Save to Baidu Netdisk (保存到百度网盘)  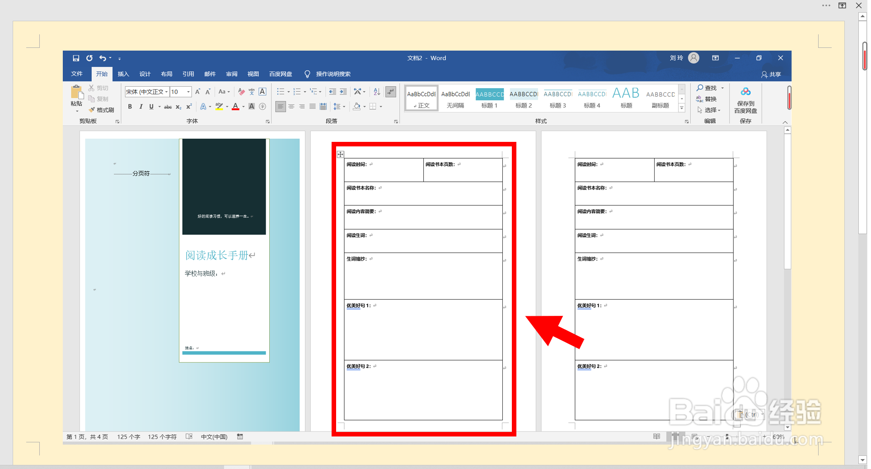point(745,100)
